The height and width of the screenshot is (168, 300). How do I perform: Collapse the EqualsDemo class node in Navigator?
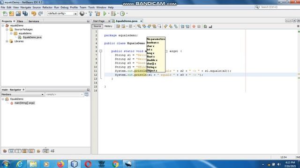point(3,99)
